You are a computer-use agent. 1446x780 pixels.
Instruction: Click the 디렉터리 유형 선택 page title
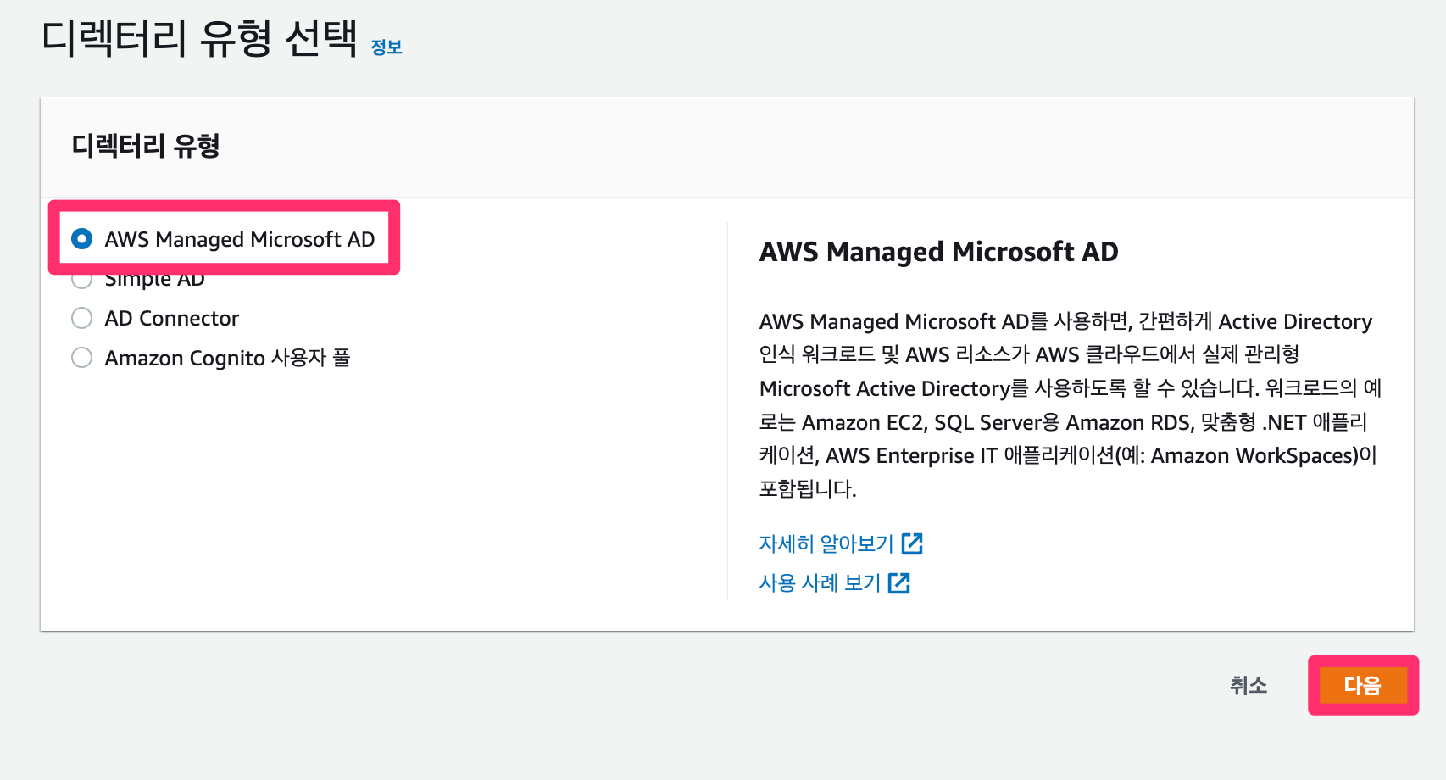[x=199, y=38]
